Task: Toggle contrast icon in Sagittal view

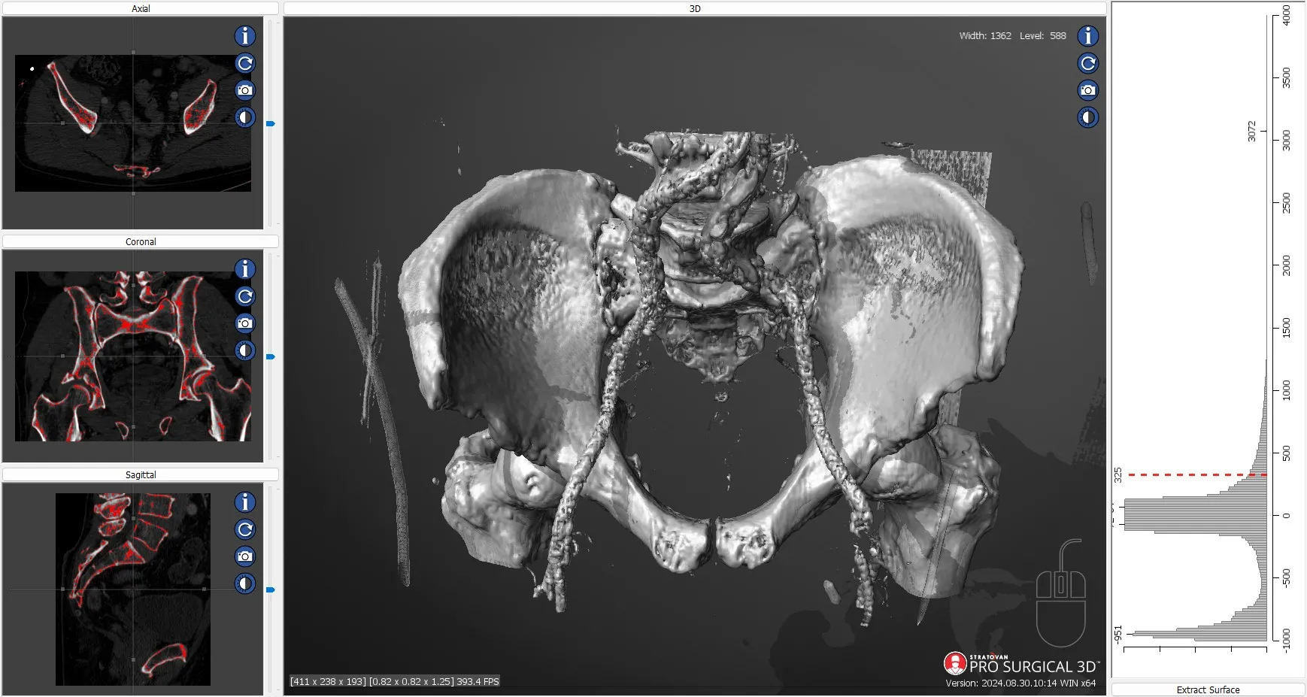Action: 245,583
